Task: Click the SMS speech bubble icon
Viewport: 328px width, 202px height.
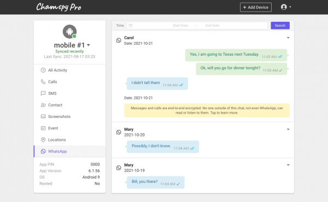Action: 43,93
